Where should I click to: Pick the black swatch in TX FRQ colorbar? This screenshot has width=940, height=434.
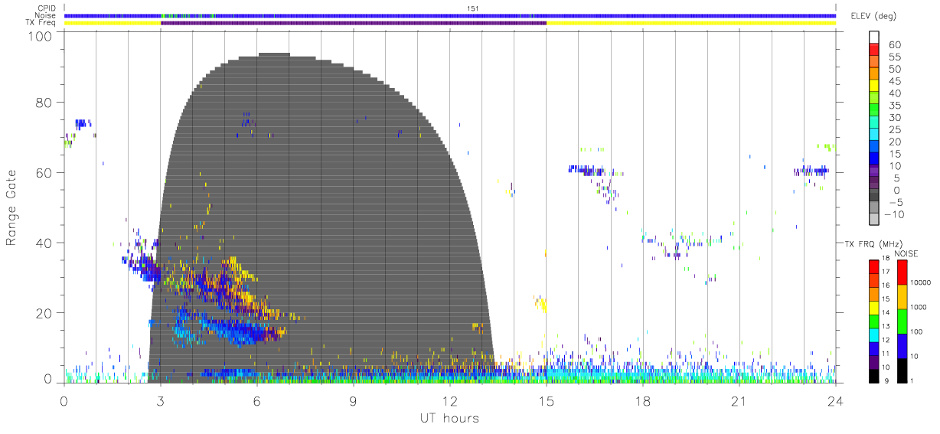pos(874,375)
